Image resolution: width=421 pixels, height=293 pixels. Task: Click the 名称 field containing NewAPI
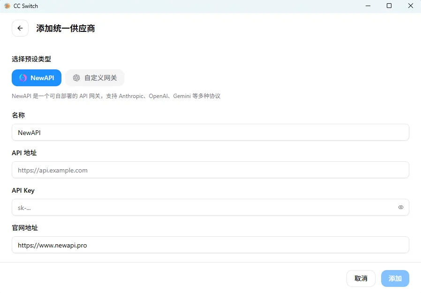[210, 132]
